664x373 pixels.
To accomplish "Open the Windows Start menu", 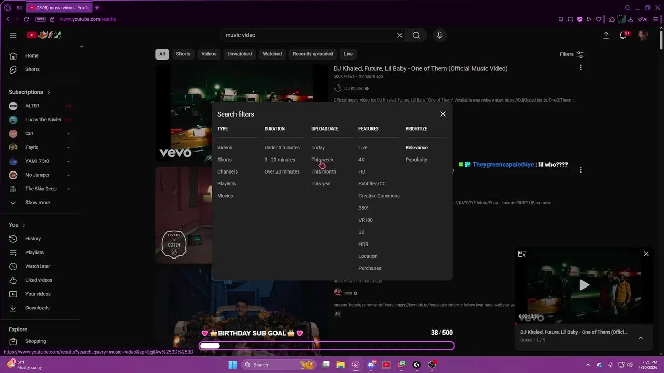I will [232, 365].
